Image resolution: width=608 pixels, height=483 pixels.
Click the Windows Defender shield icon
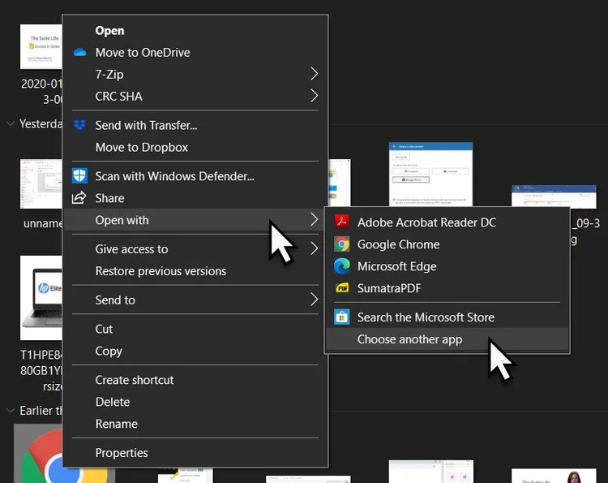click(80, 176)
